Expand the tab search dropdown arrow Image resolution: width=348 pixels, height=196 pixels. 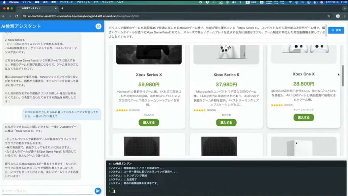click(x=344, y=8)
